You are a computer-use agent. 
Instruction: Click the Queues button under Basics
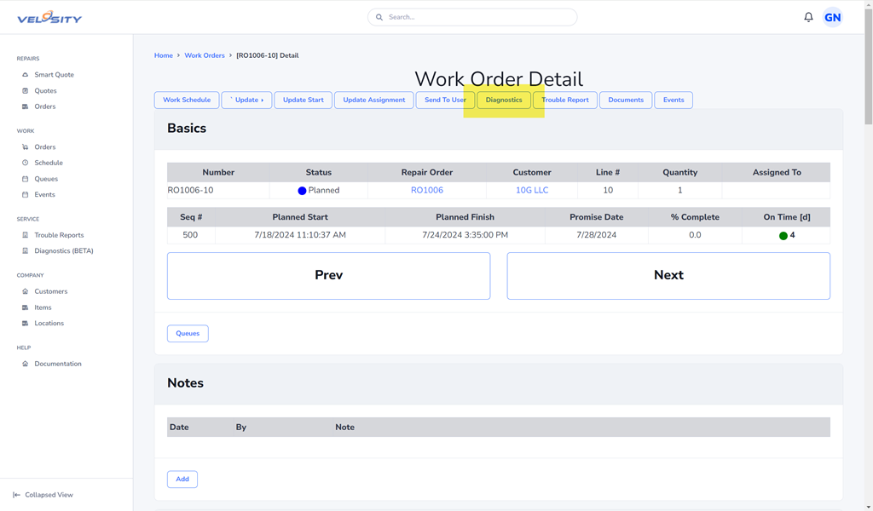188,334
